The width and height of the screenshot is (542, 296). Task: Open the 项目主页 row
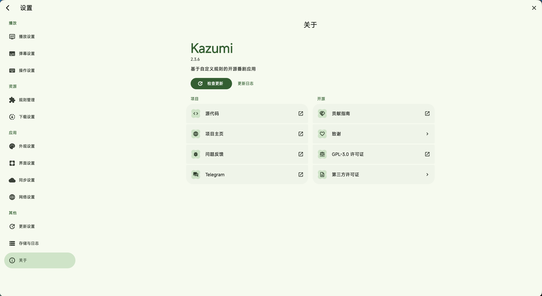tap(247, 134)
